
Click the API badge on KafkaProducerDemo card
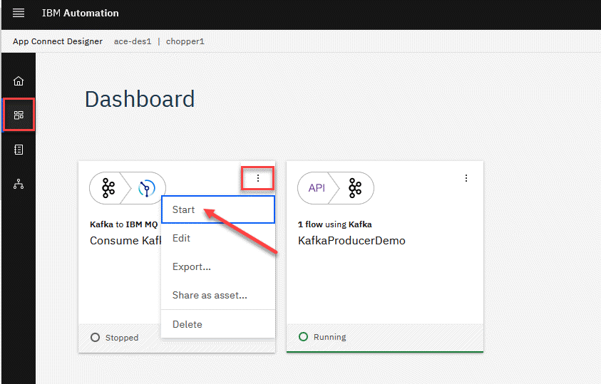tap(317, 188)
